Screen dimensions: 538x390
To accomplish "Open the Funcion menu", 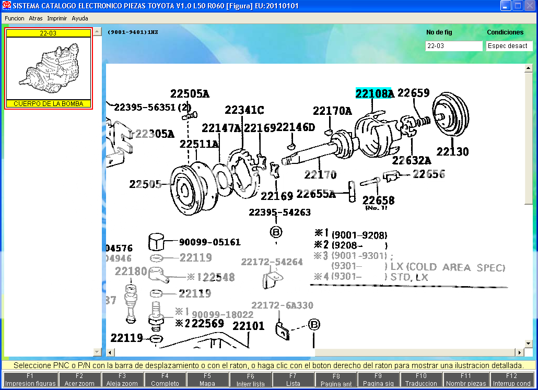I will [14, 18].
